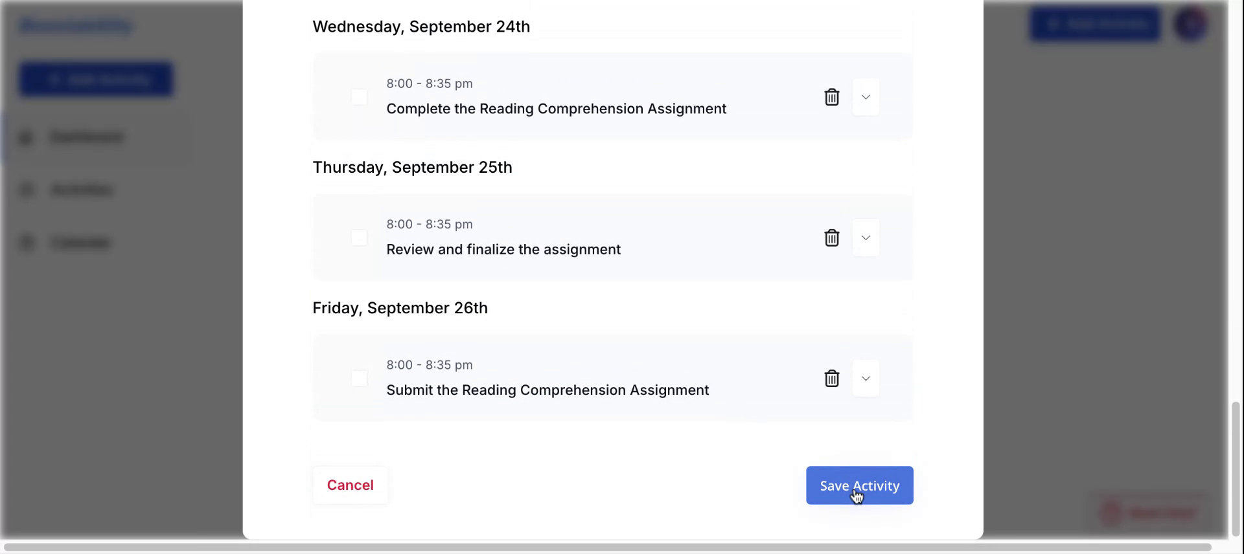Cancel the activity dialog
This screenshot has height=554, width=1244.
click(350, 485)
